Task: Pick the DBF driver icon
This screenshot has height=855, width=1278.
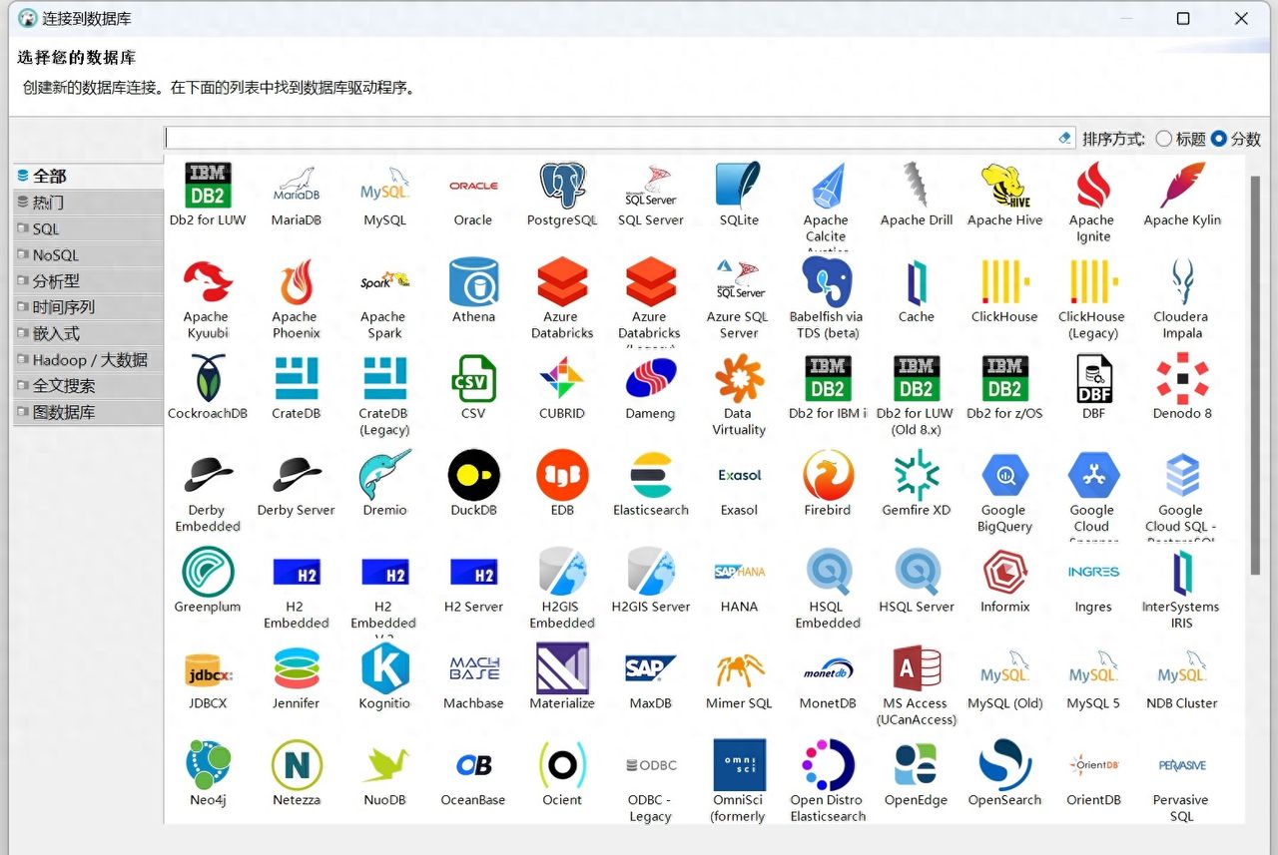Action: 1093,379
